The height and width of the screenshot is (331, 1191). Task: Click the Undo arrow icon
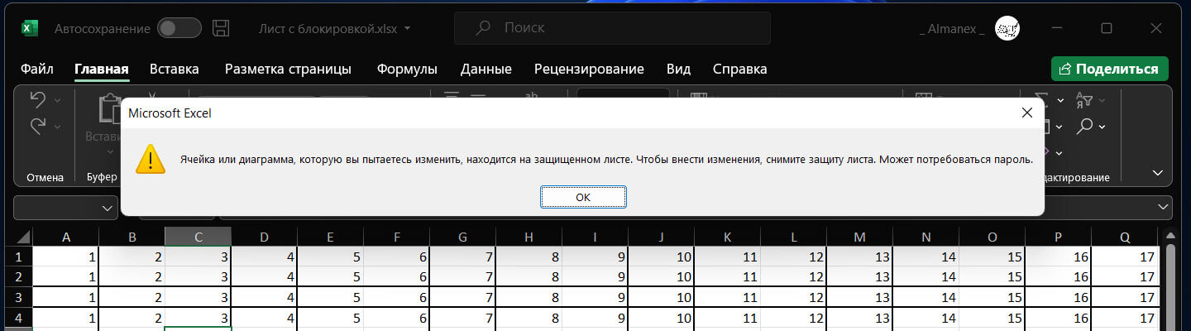(38, 100)
